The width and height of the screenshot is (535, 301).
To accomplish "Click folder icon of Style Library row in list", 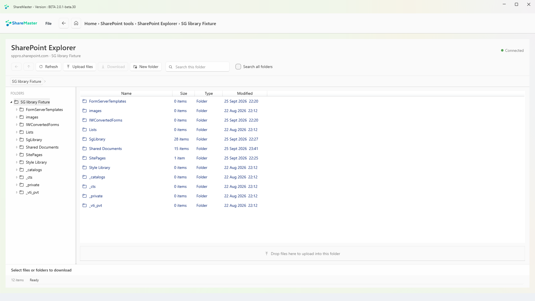I will [x=85, y=168].
